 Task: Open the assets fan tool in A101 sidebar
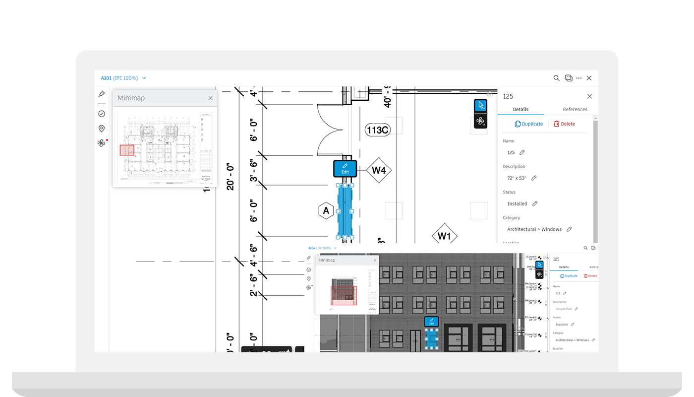[102, 143]
